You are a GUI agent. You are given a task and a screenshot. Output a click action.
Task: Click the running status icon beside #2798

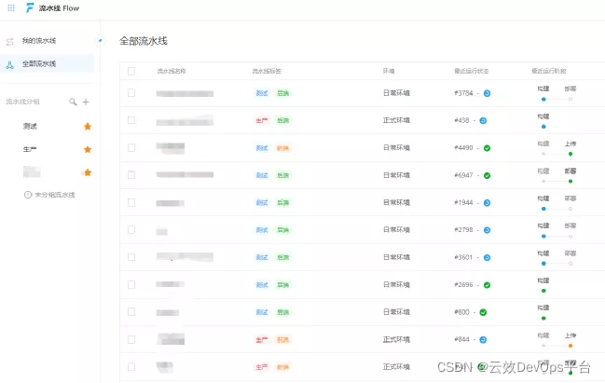pyautogui.click(x=487, y=230)
